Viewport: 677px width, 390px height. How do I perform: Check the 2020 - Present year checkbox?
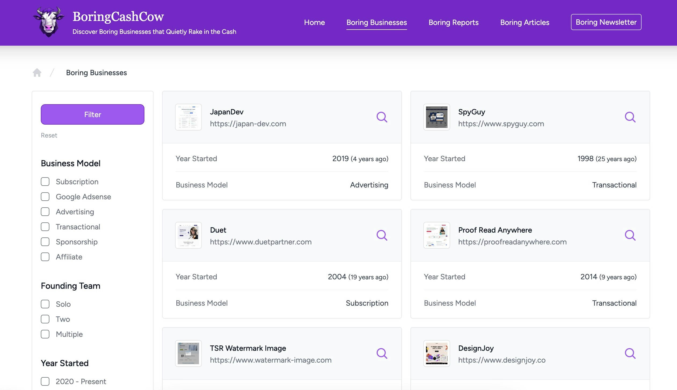click(x=45, y=381)
